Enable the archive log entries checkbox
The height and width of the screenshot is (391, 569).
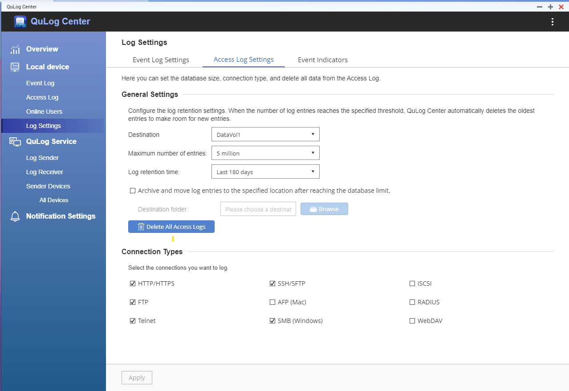coord(133,191)
